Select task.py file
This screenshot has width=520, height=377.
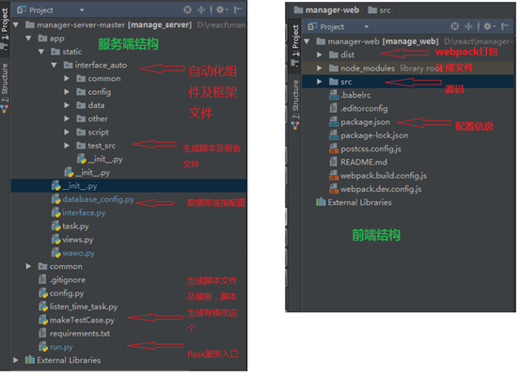pyautogui.click(x=70, y=227)
